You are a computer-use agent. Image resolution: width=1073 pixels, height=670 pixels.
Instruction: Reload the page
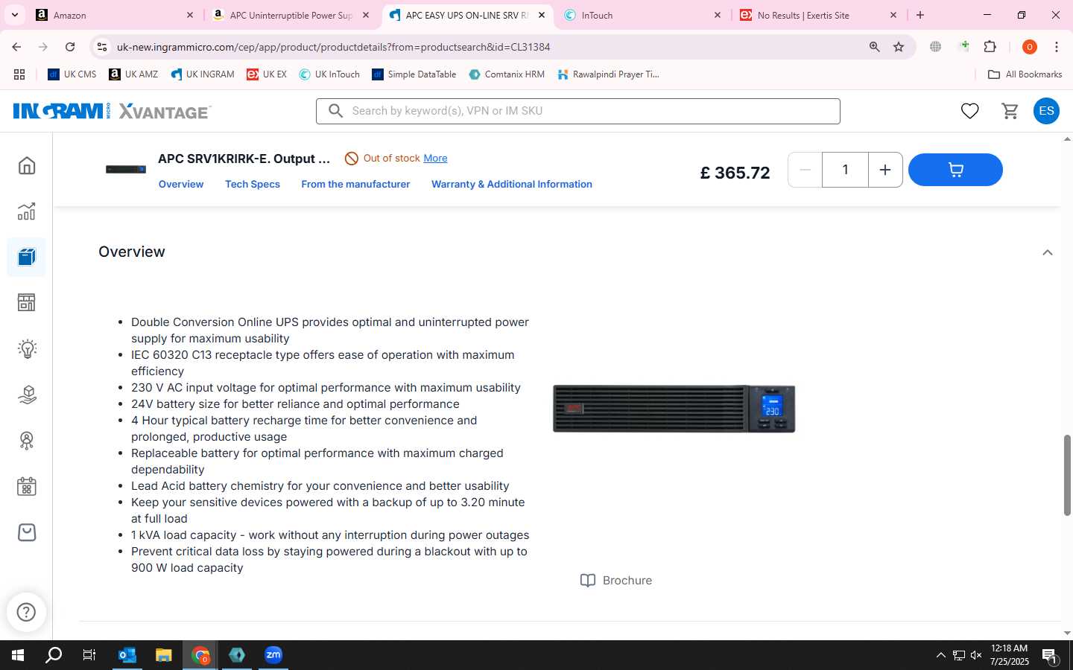tap(70, 47)
